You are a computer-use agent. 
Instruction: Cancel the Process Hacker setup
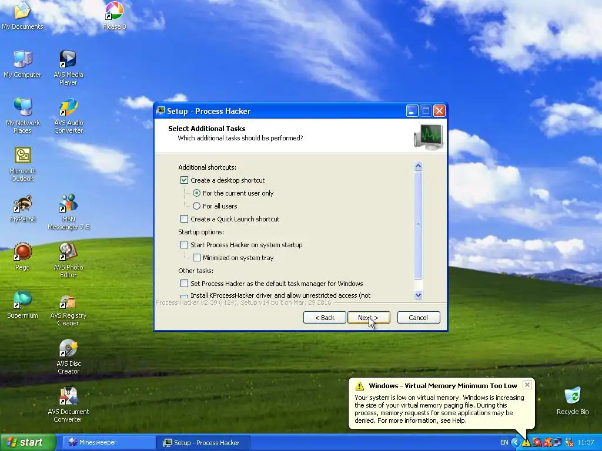[419, 318]
